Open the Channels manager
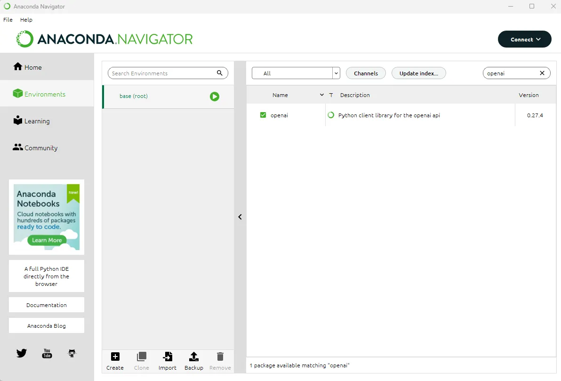 (366, 73)
